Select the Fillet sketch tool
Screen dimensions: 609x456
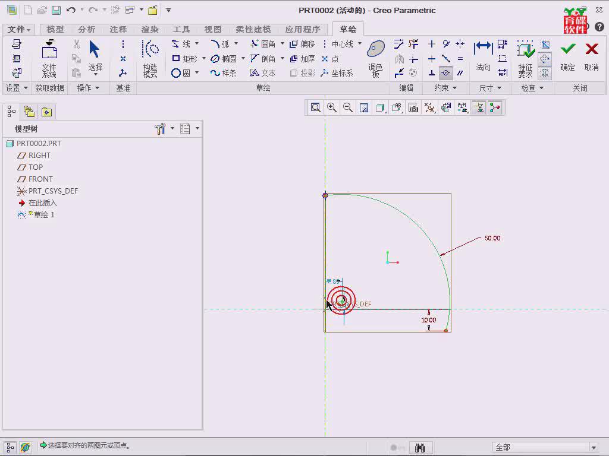tap(262, 44)
